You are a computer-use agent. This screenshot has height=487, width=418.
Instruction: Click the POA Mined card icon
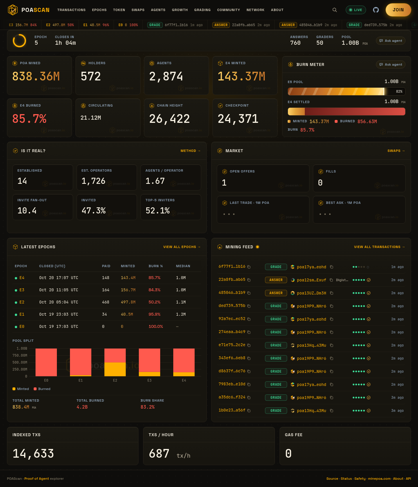pos(15,63)
